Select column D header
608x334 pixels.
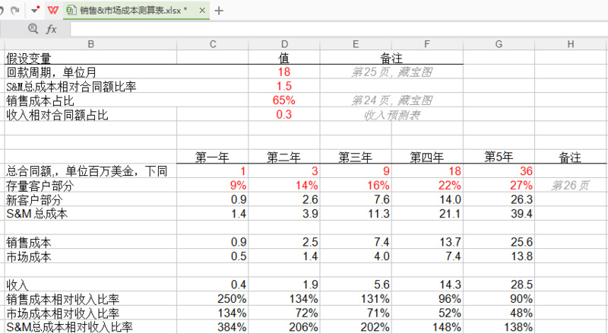(x=284, y=44)
